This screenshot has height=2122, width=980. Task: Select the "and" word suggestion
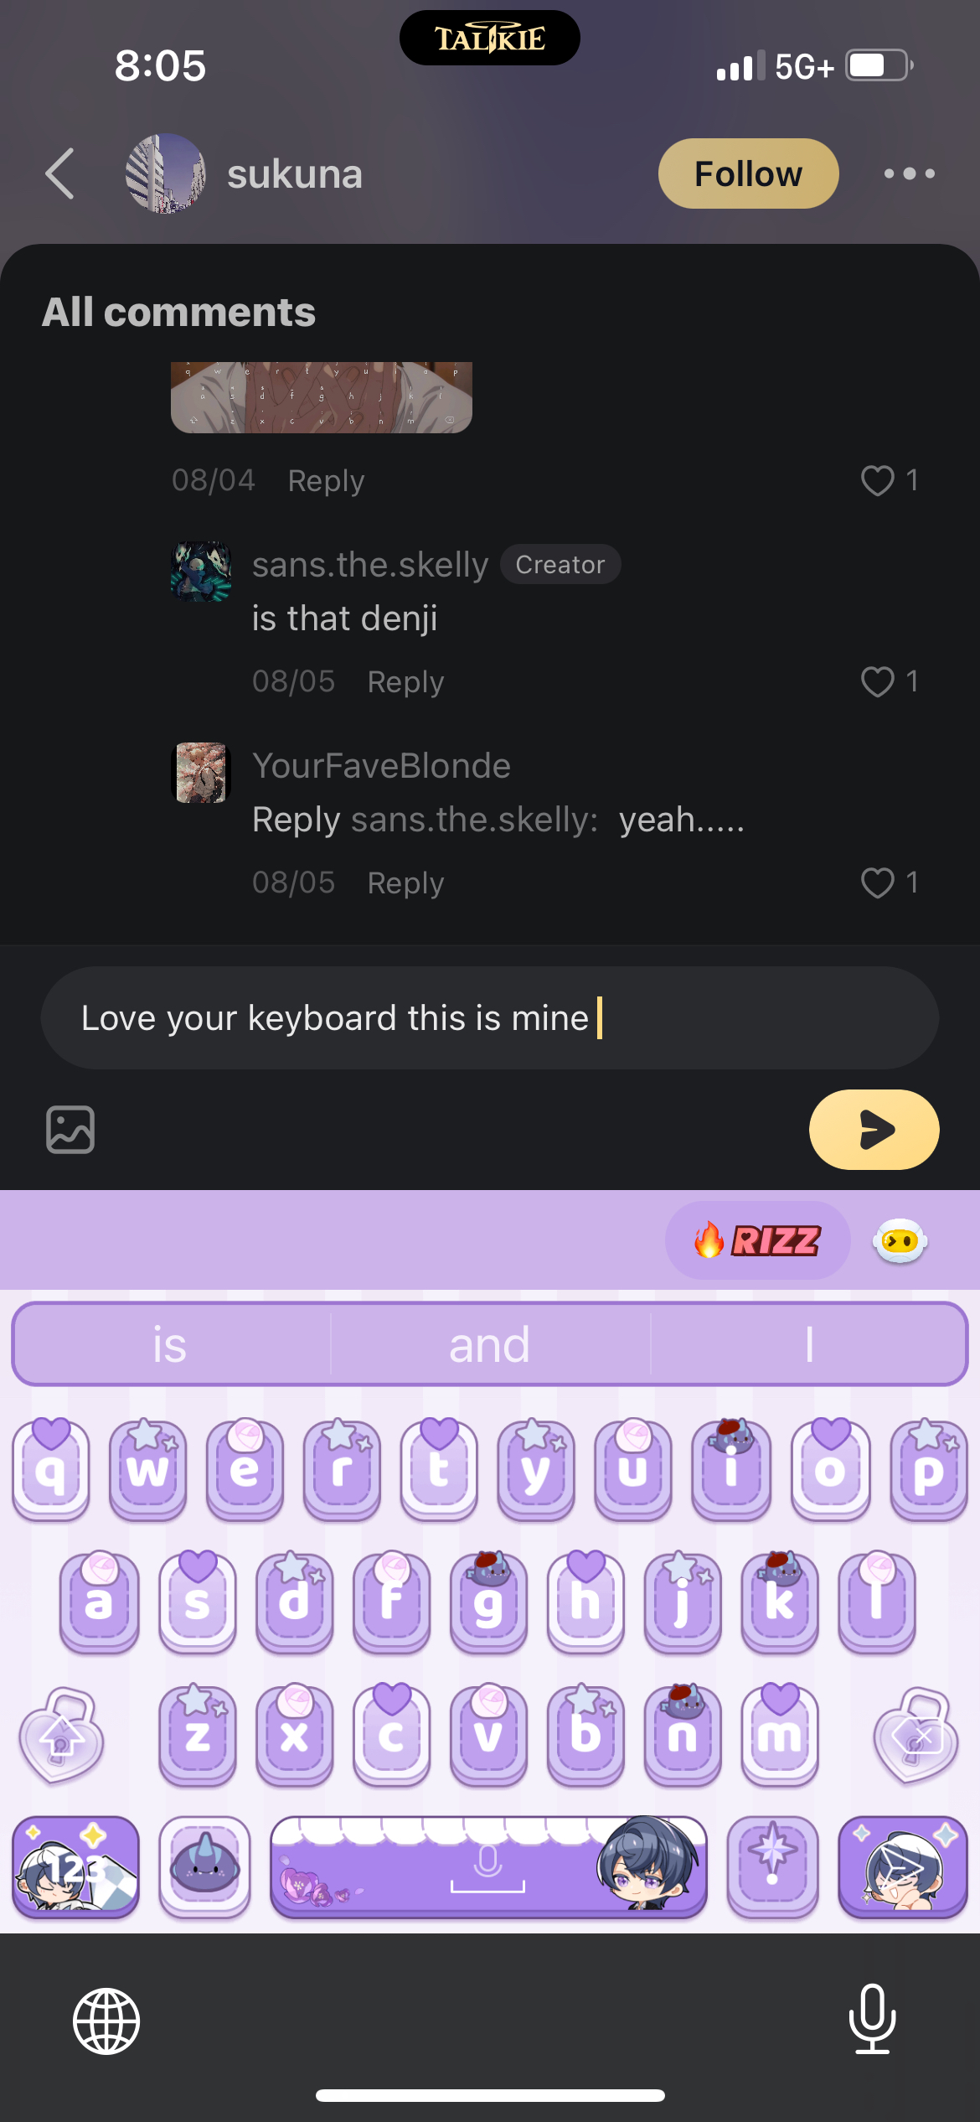[490, 1344]
